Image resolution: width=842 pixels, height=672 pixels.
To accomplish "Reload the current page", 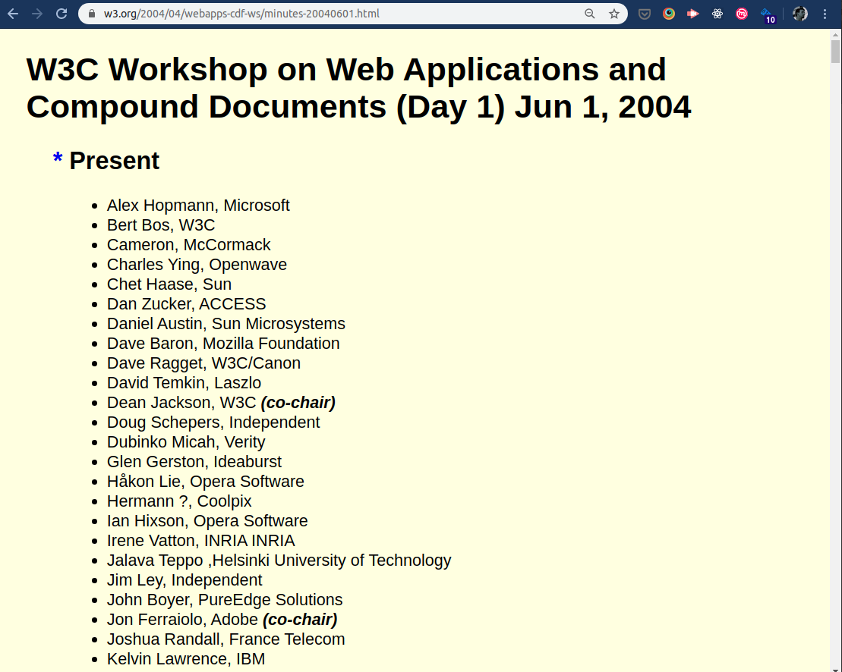I will coord(61,14).
